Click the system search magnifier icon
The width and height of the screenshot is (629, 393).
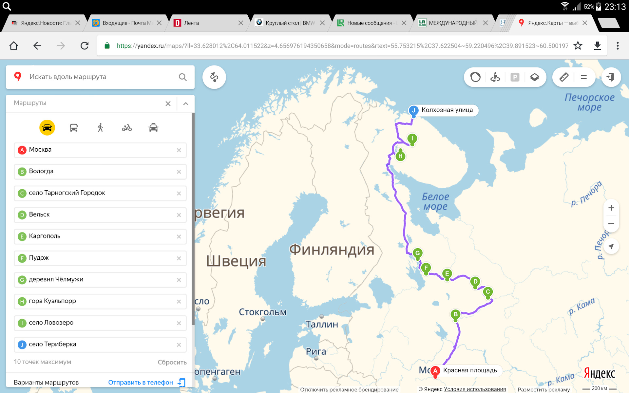pyautogui.click(x=7, y=7)
